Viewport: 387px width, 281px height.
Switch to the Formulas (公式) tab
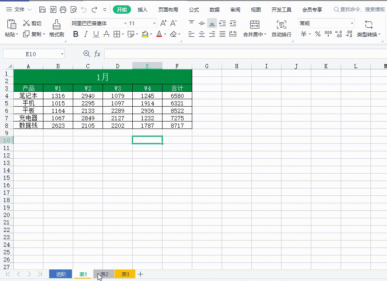click(194, 10)
